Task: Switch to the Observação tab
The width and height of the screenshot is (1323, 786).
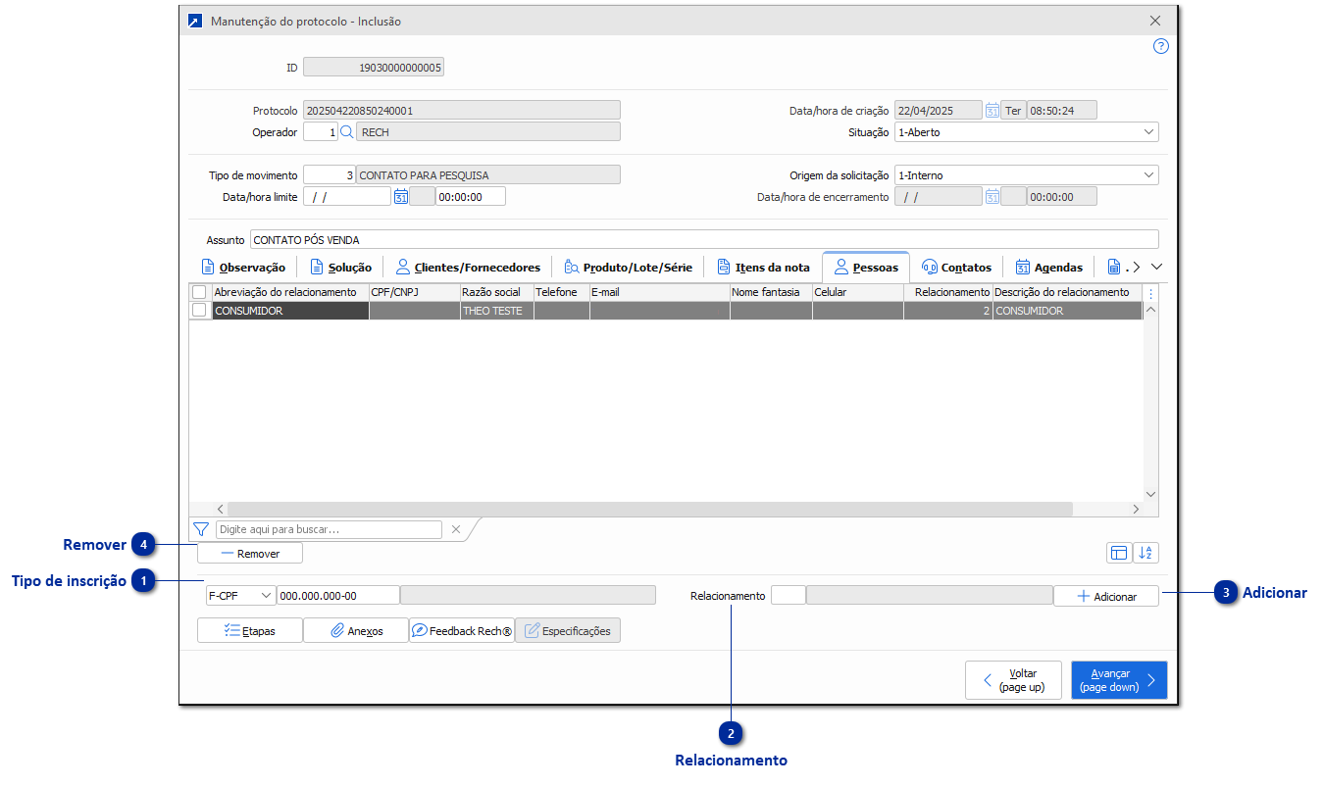Action: tap(243, 267)
